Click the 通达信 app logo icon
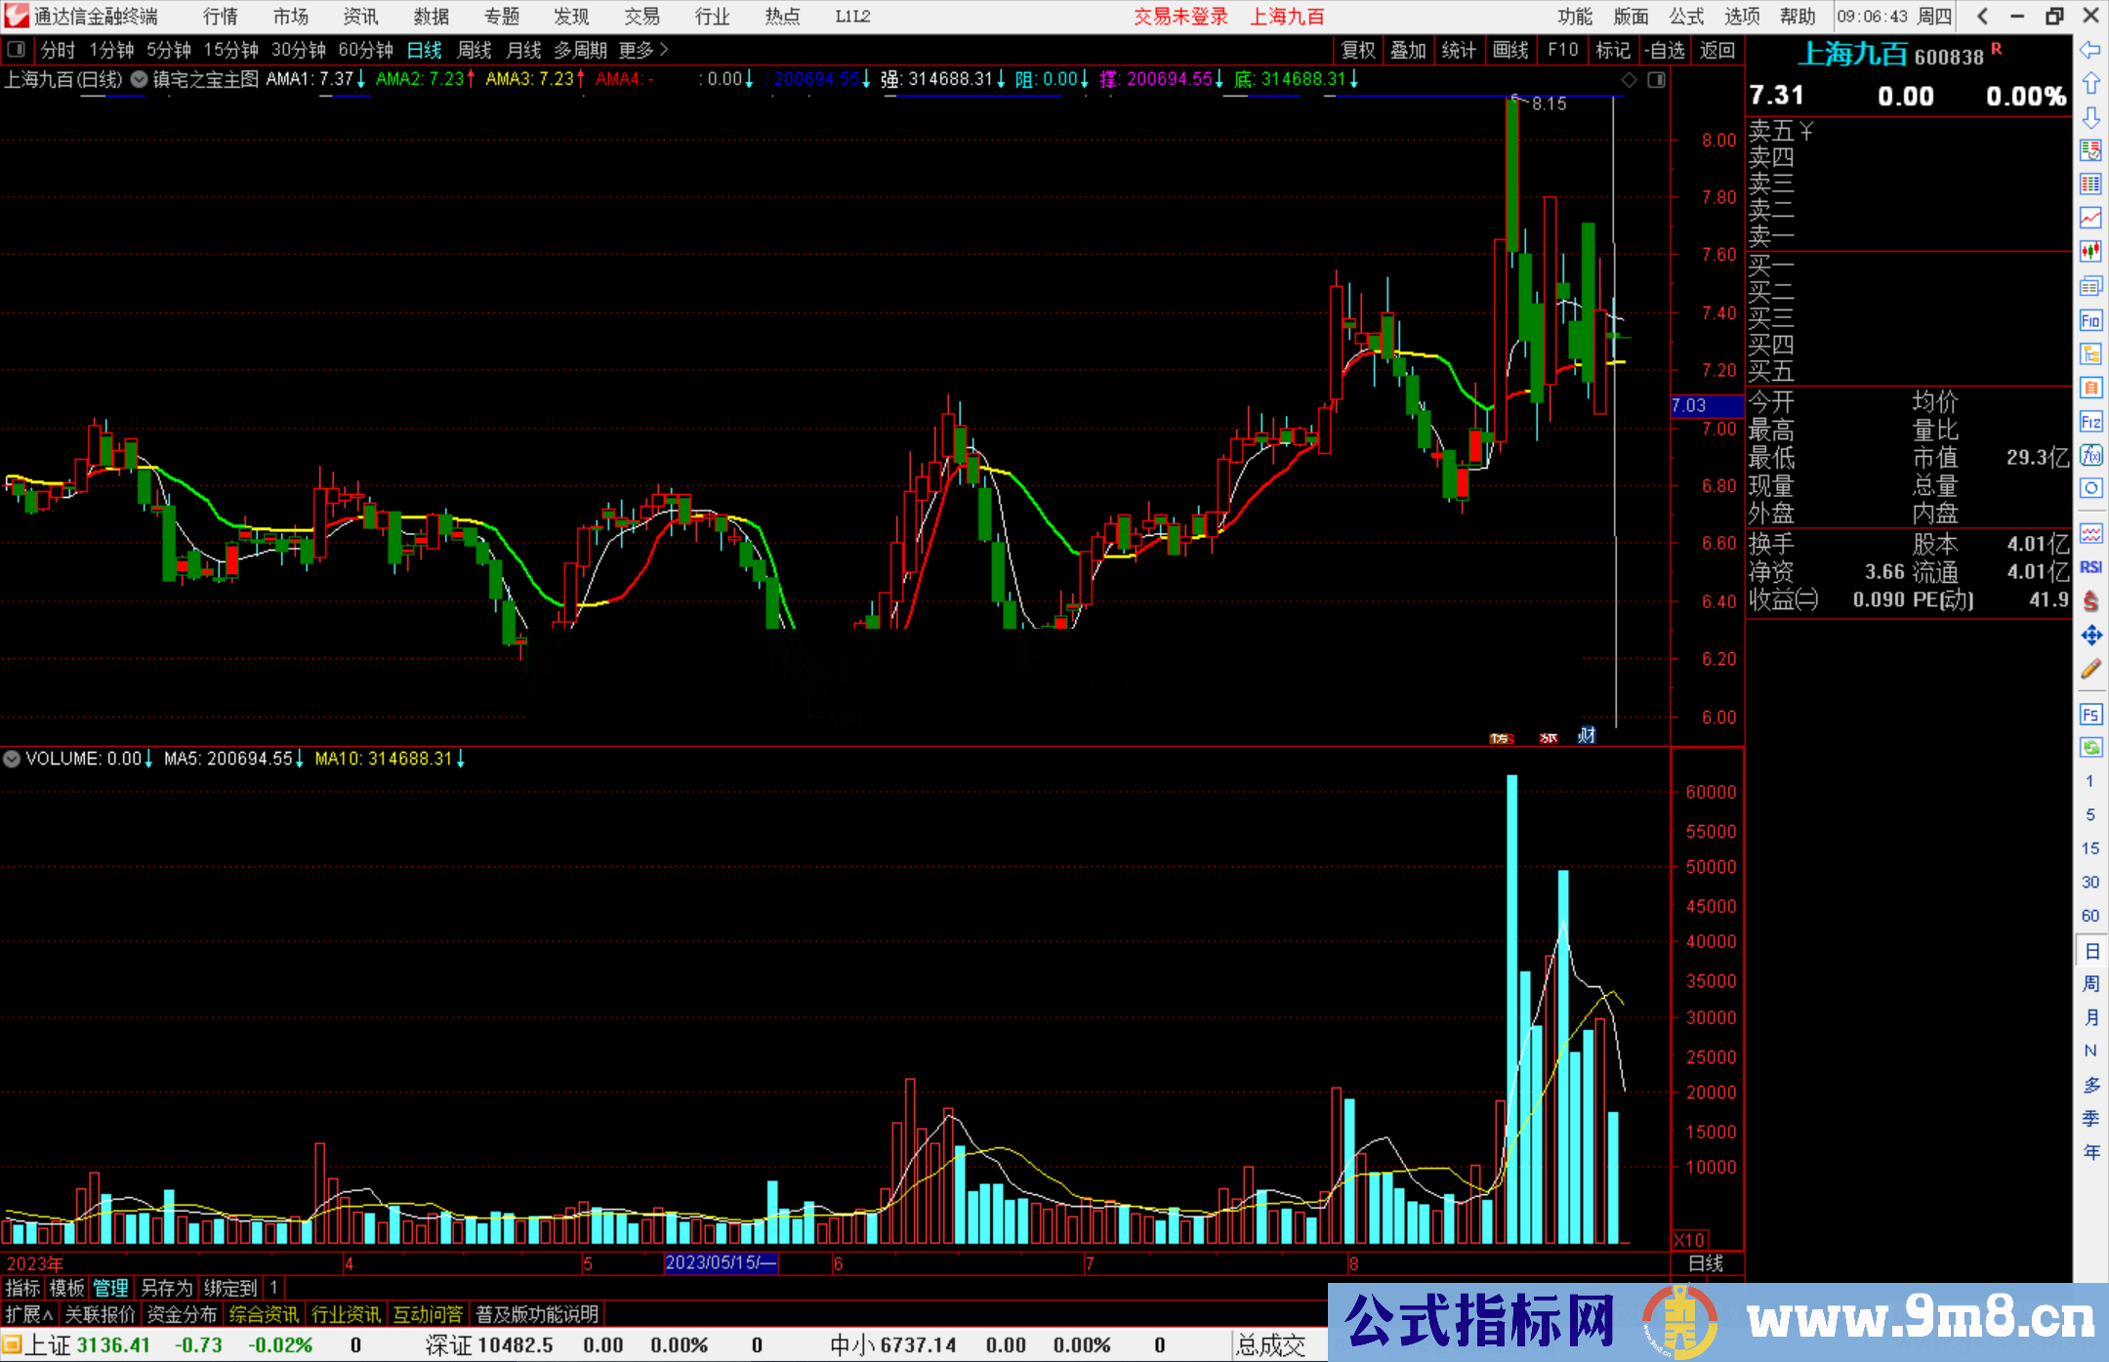The height and width of the screenshot is (1362, 2109). click(17, 16)
